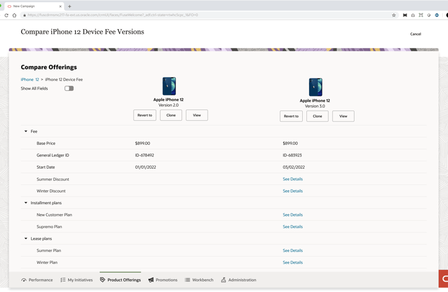The image size is (448, 292).
Task: Collapse the Fee section
Action: click(x=26, y=131)
